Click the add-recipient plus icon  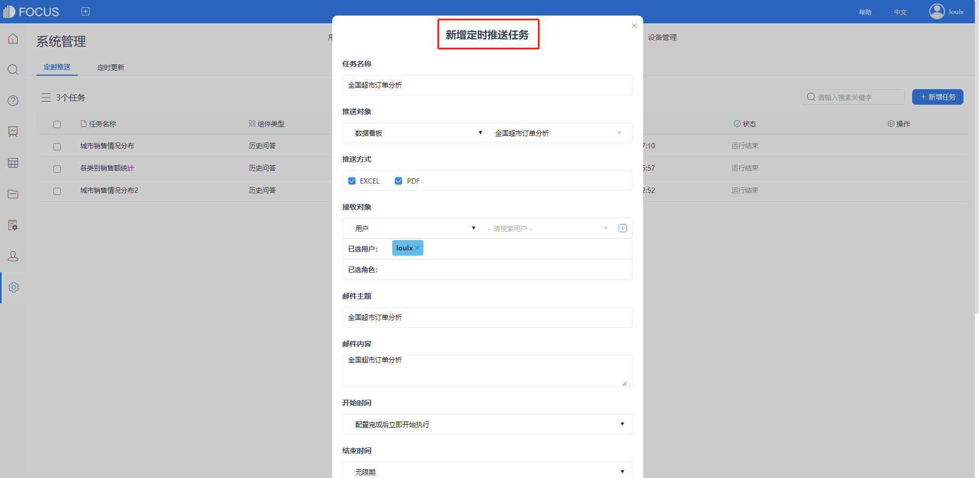[x=623, y=228]
